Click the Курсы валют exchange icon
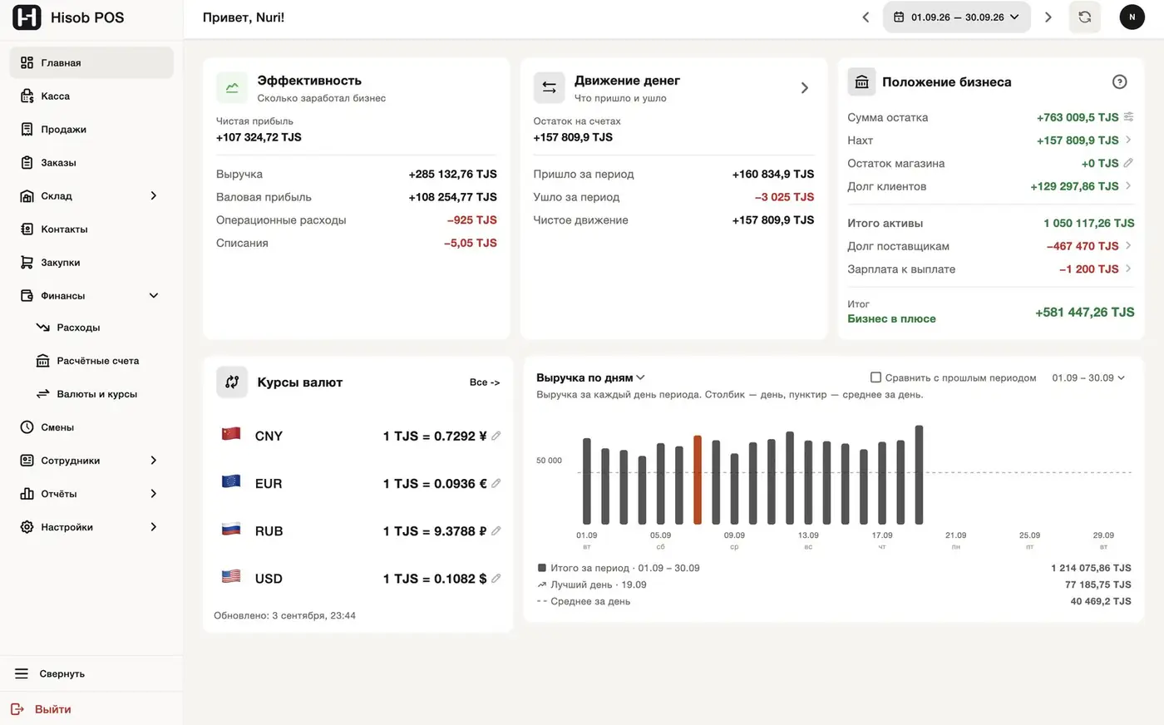1164x725 pixels. click(232, 382)
